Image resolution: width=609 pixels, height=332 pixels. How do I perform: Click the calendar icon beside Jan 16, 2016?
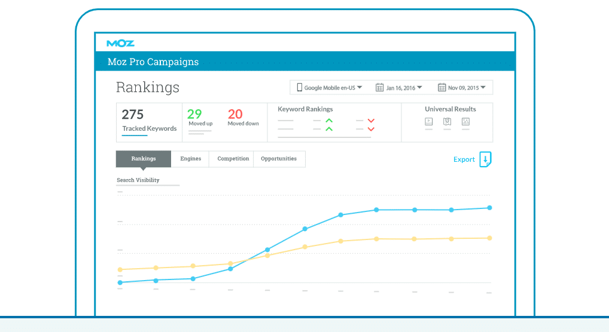click(x=379, y=88)
